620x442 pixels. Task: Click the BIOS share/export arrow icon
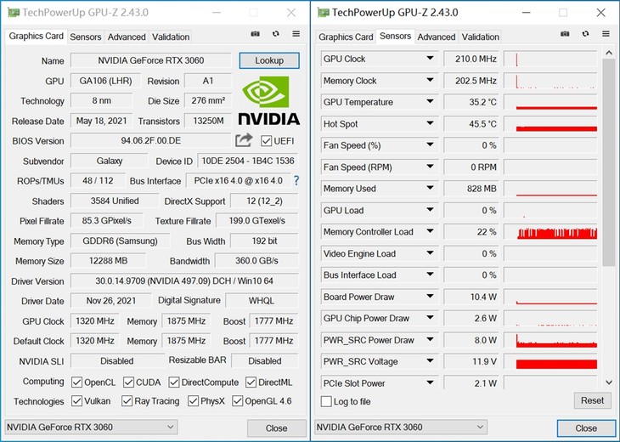pos(244,140)
